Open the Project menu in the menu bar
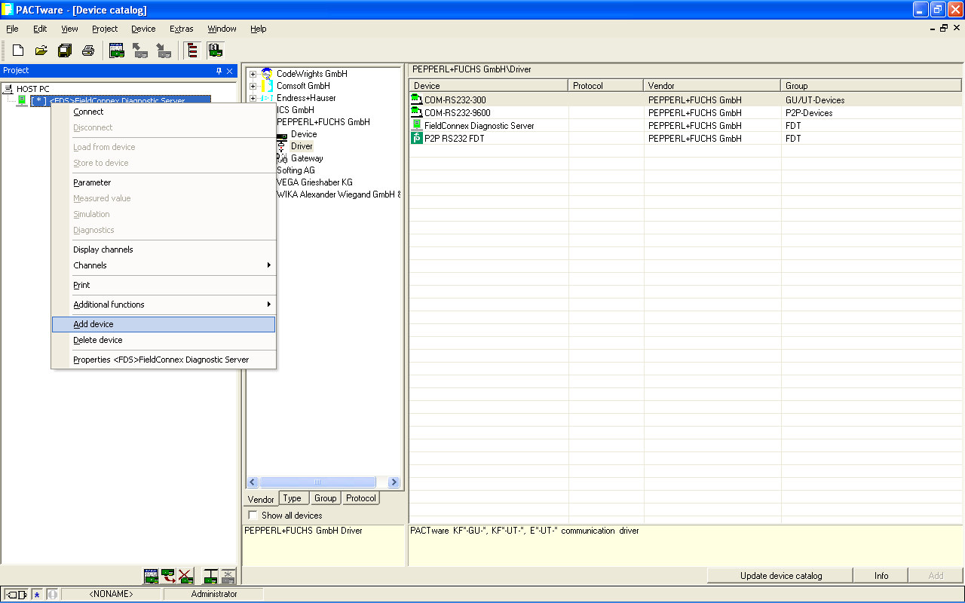 tap(105, 29)
